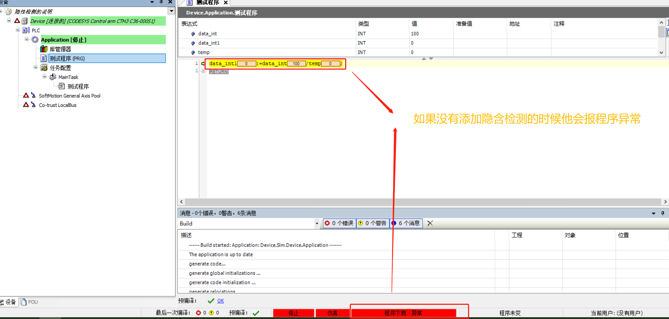Switch to the 设备 bottom tab

coord(9,302)
